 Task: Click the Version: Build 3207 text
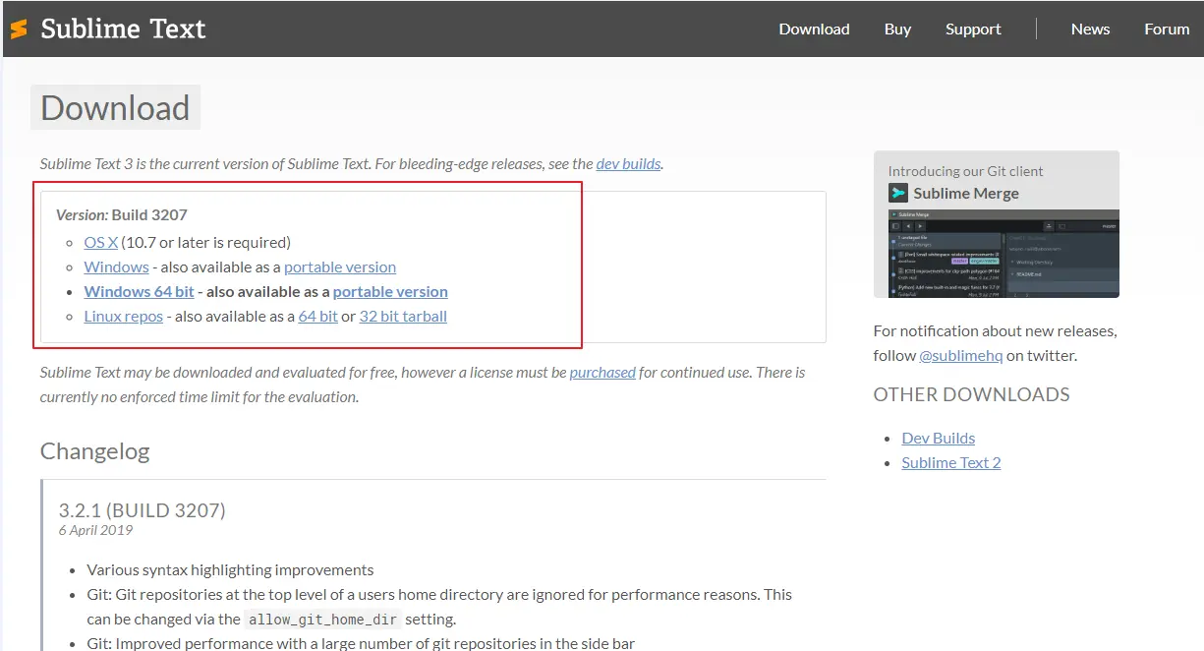coord(121,214)
